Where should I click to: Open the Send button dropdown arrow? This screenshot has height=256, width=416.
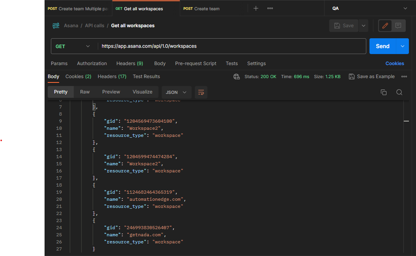click(x=402, y=46)
